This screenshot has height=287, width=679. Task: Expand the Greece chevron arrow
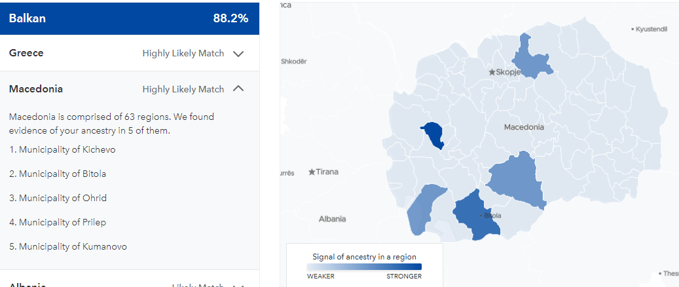[238, 54]
